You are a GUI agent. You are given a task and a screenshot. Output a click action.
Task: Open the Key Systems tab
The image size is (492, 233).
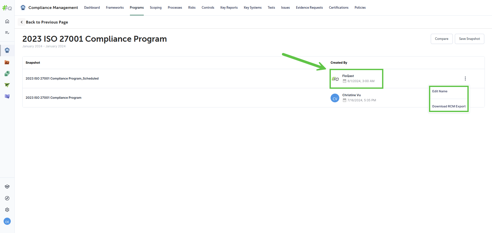(253, 8)
